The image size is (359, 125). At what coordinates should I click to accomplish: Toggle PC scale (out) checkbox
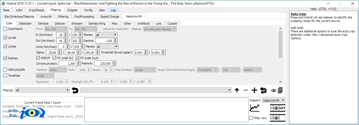(x=78, y=58)
